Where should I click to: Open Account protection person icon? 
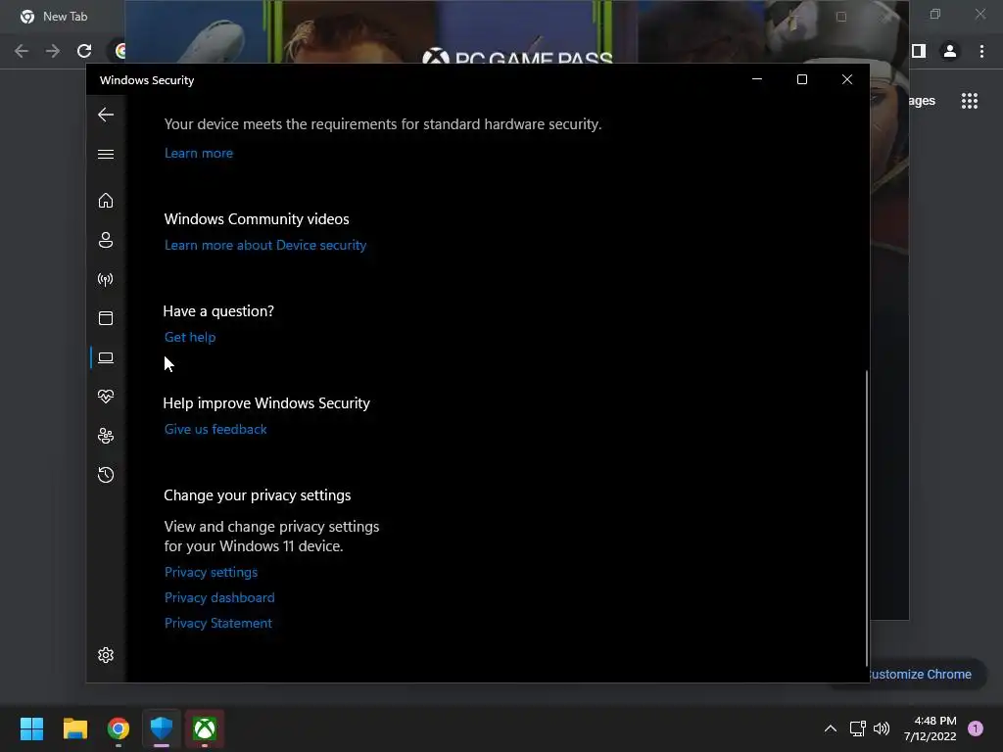[x=106, y=240]
